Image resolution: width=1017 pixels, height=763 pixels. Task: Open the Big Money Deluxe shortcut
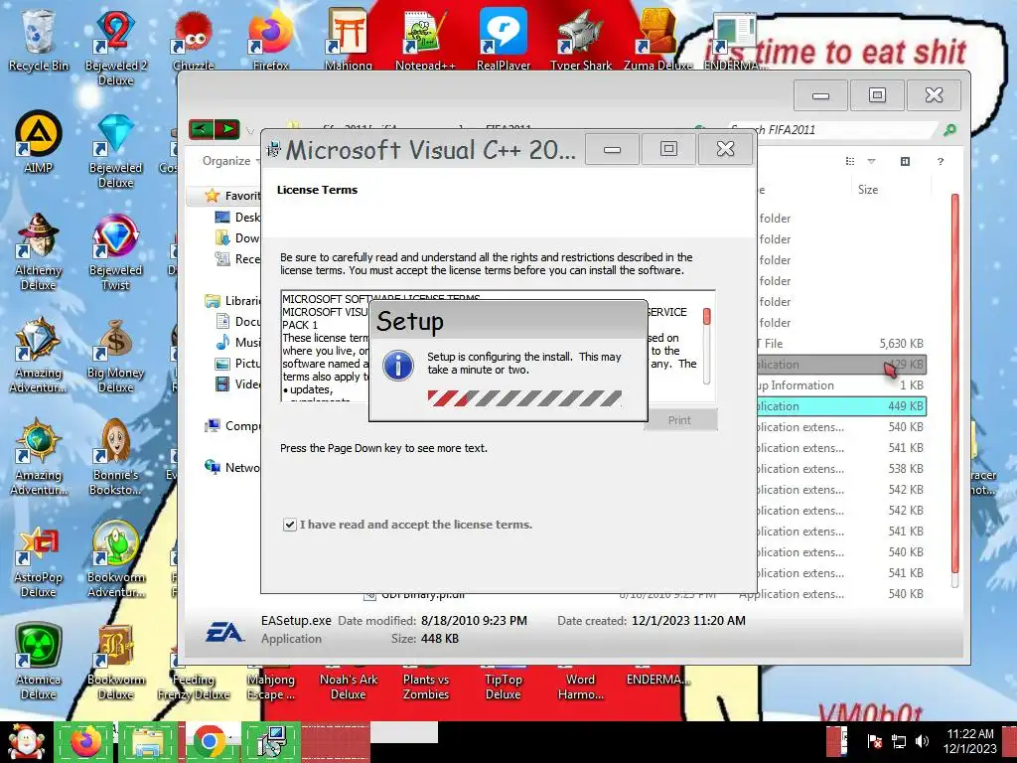coord(115,356)
